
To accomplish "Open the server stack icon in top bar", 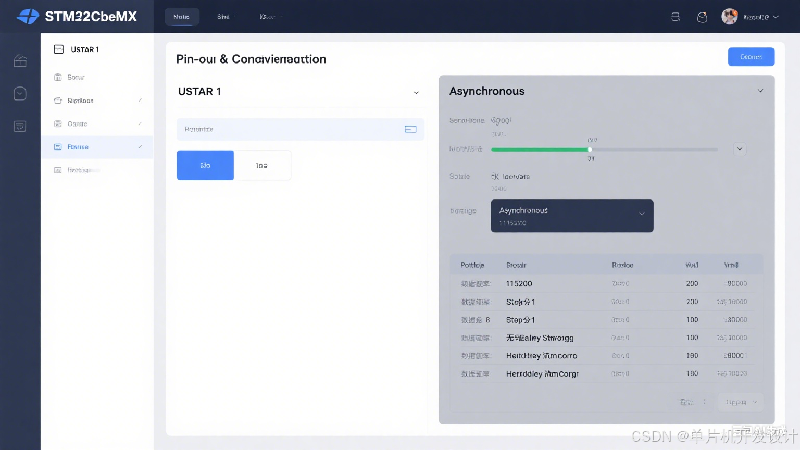I will [676, 17].
